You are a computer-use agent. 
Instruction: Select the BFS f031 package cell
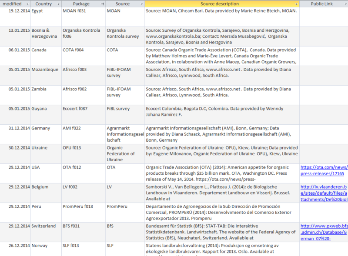point(84,232)
